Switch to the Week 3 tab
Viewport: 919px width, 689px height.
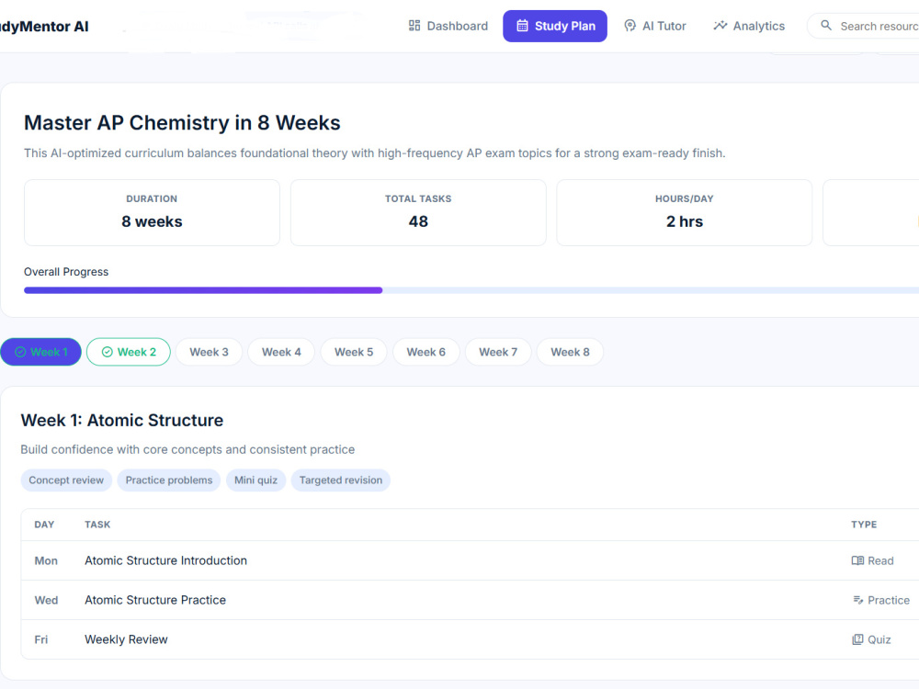tap(209, 352)
